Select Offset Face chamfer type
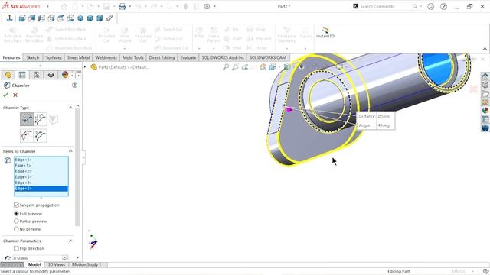 coord(27,136)
